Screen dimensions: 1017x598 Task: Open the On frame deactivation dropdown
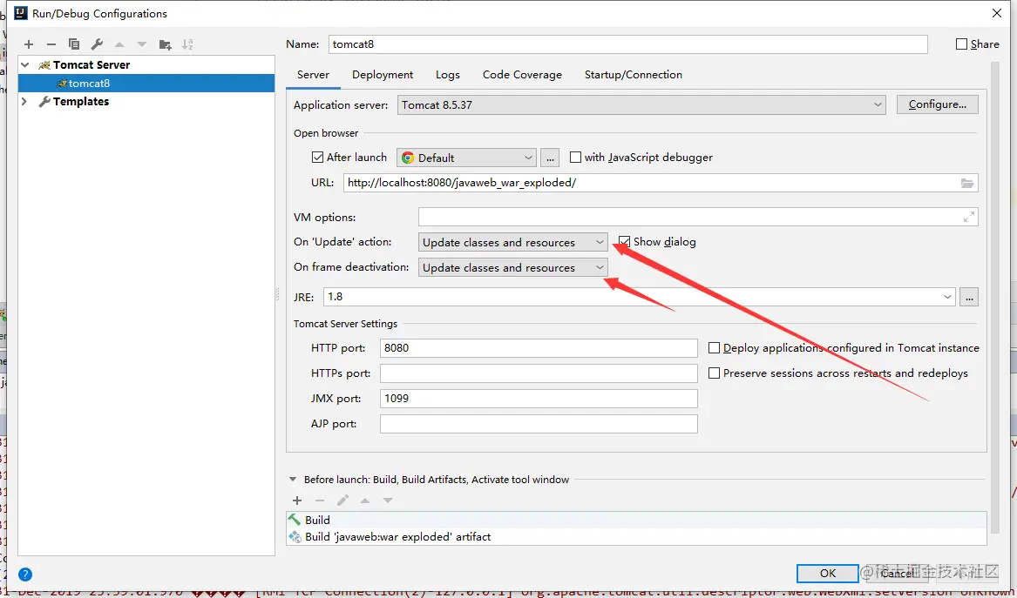(x=513, y=267)
